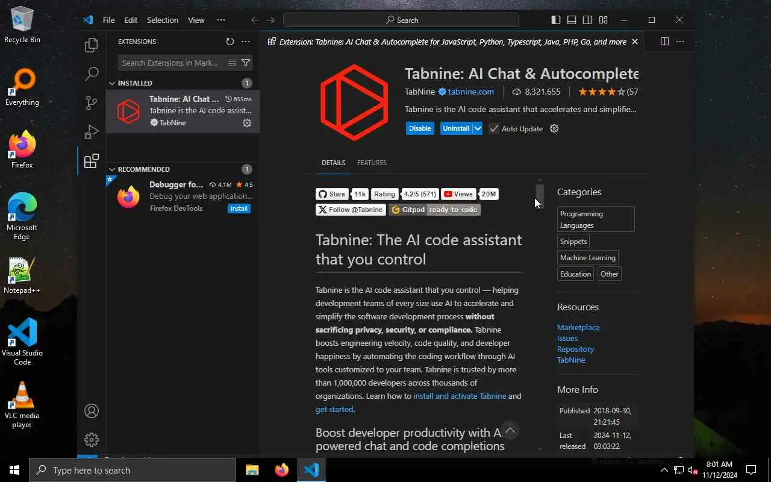Open File Explorer from the taskbar

[x=252, y=470]
